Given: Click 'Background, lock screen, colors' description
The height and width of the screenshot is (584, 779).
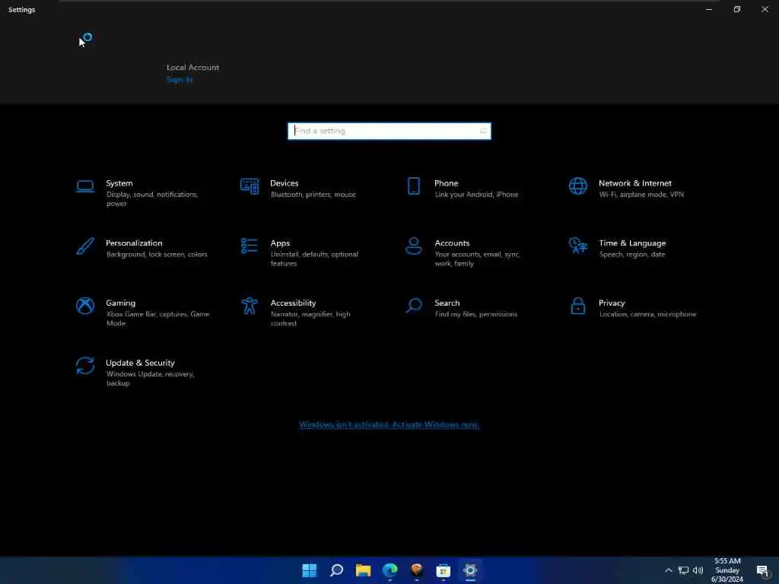Looking at the screenshot, I should [x=157, y=254].
